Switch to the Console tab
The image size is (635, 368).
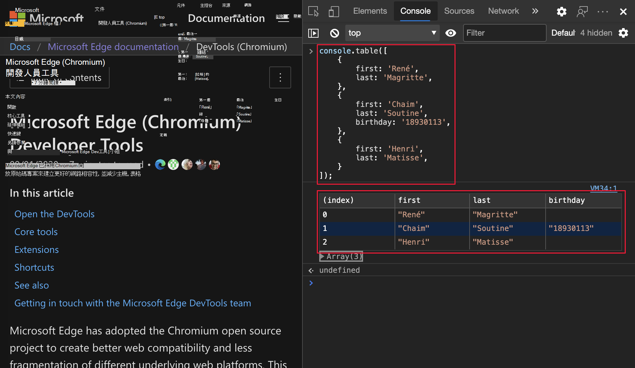click(x=415, y=11)
